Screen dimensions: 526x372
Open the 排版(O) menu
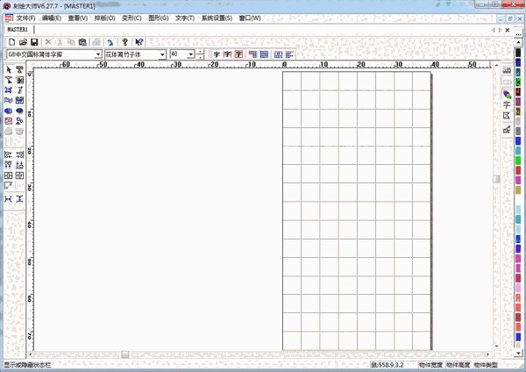[104, 18]
